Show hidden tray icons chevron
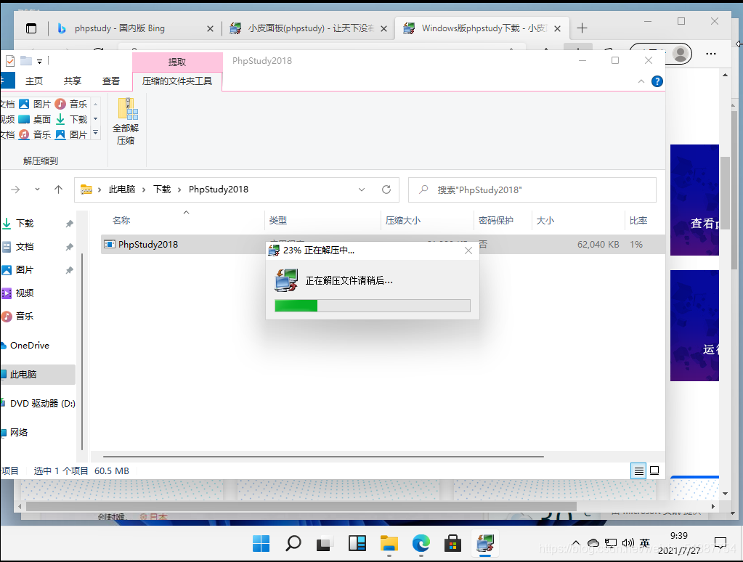Screen dimensions: 743x562 point(576,543)
